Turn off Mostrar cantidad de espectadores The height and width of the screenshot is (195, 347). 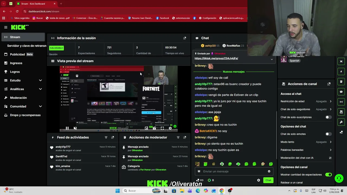click(328, 175)
